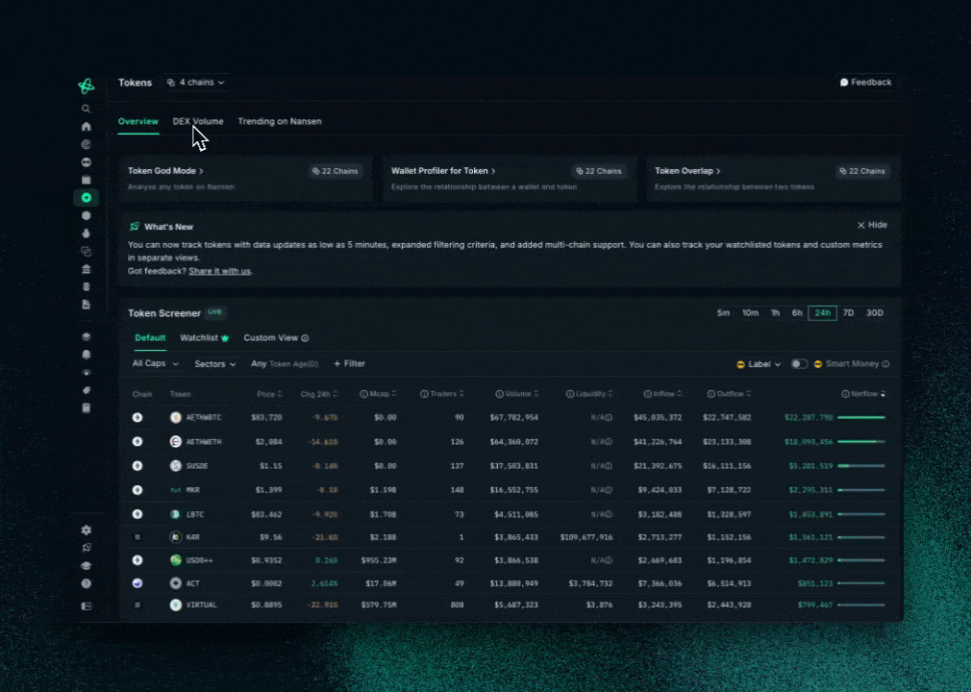Screen dimensions: 971x692
Task: Follow the 'Share it with us' link
Action: coord(219,271)
